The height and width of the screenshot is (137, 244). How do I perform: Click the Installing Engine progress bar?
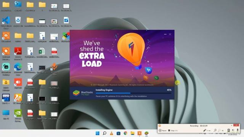[133, 93]
